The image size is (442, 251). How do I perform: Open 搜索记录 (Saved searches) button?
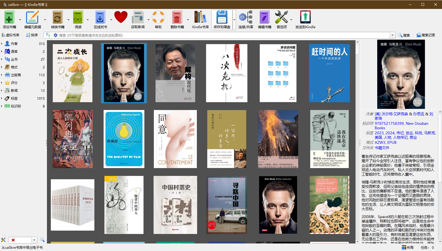[426, 35]
